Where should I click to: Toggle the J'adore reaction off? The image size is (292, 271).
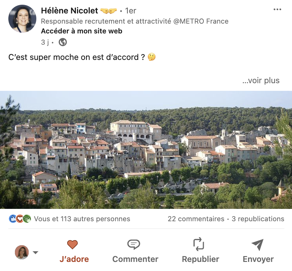pyautogui.click(x=74, y=251)
